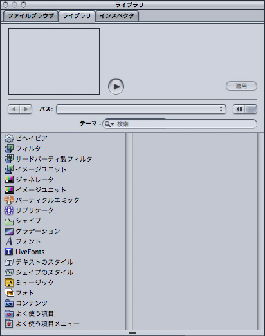Select the フィルタ label
The width and height of the screenshot is (265, 336).
click(x=28, y=149)
